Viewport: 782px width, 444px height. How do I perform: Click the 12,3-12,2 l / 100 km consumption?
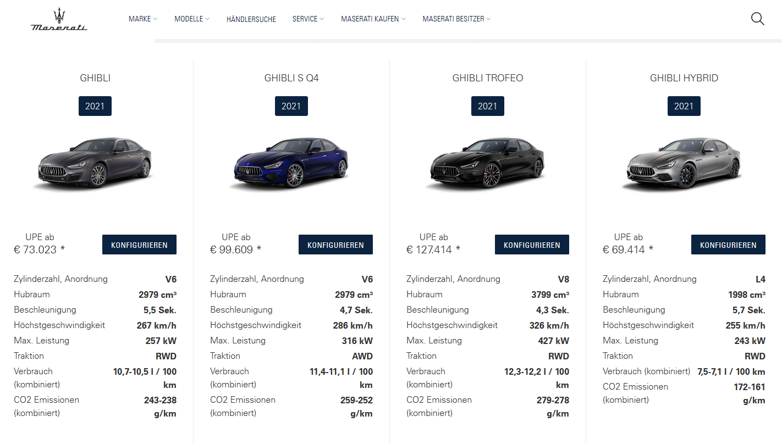[537, 378]
